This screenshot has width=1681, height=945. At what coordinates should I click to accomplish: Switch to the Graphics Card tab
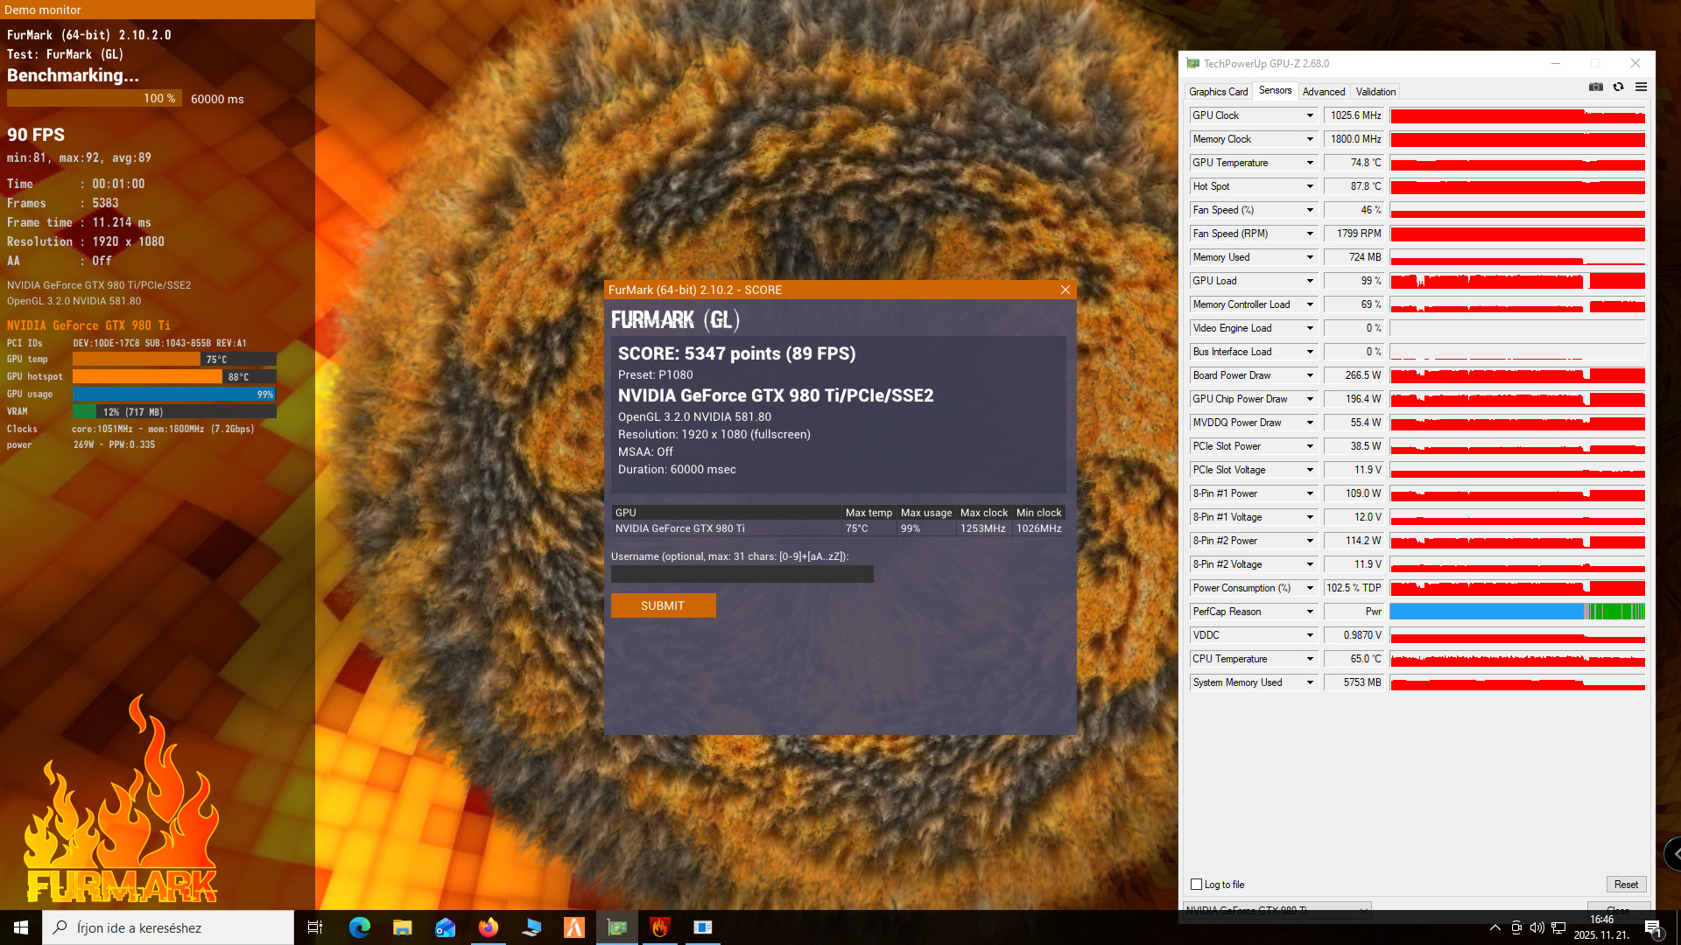[x=1218, y=92]
